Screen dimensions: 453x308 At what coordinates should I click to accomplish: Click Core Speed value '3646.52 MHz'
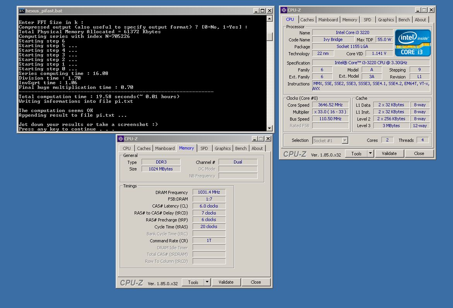pos(330,105)
